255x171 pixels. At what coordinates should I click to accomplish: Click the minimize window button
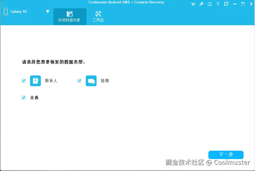tap(234, 4)
